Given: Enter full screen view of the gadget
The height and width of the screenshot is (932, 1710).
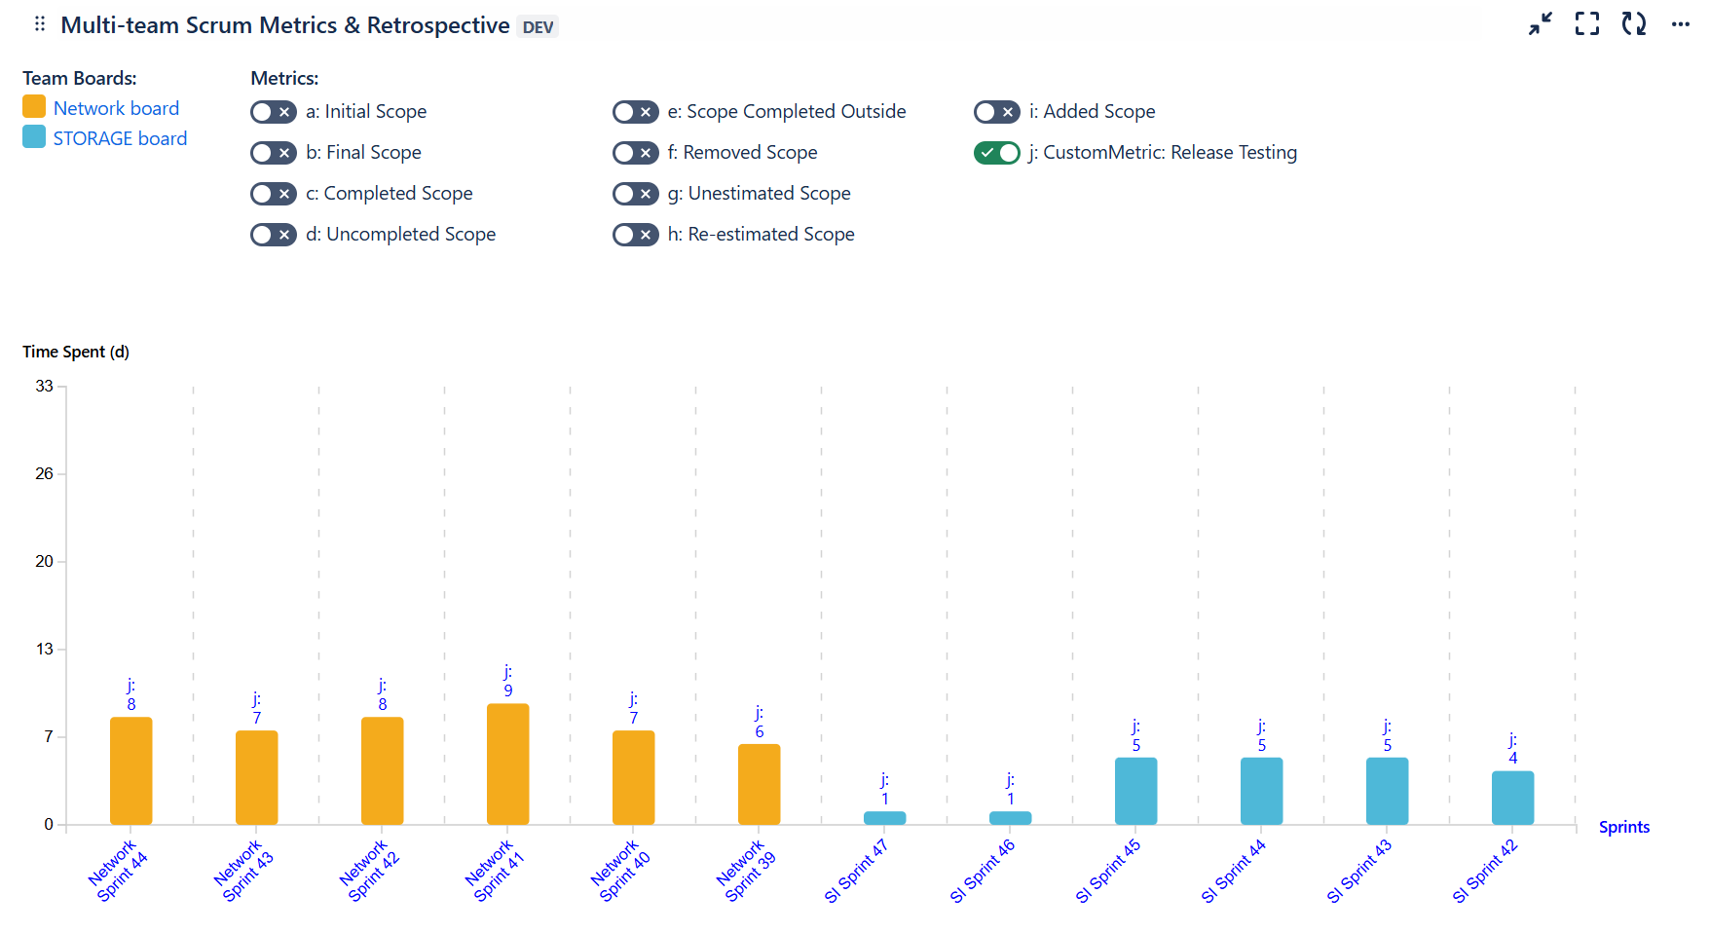Looking at the screenshot, I should [x=1587, y=24].
